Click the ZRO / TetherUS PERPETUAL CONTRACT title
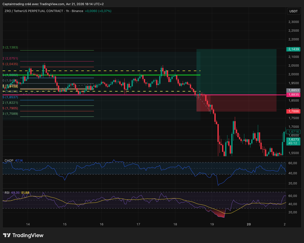This screenshot has height=243, width=304. [34, 11]
